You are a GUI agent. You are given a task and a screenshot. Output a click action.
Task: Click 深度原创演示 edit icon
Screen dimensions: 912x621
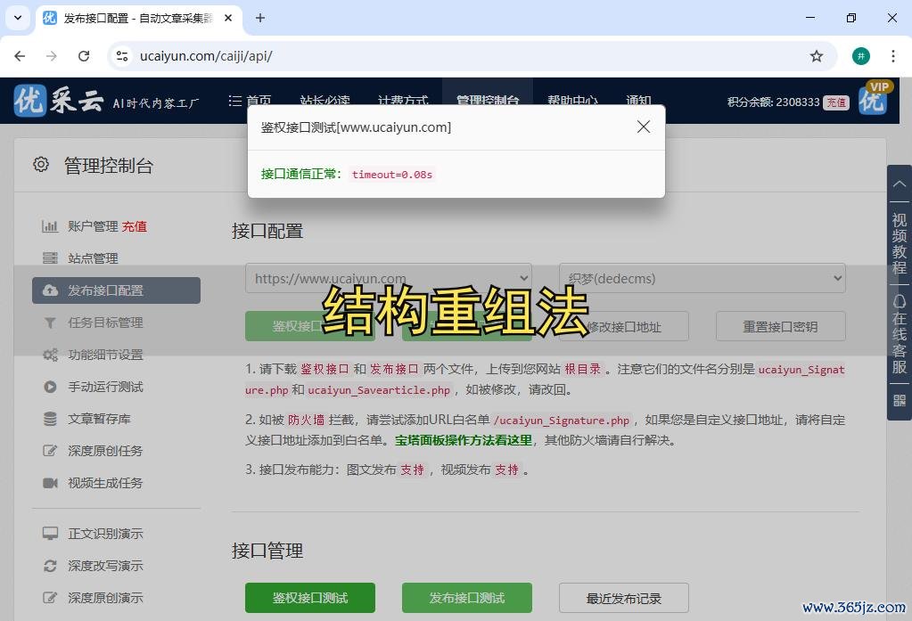pos(50,598)
